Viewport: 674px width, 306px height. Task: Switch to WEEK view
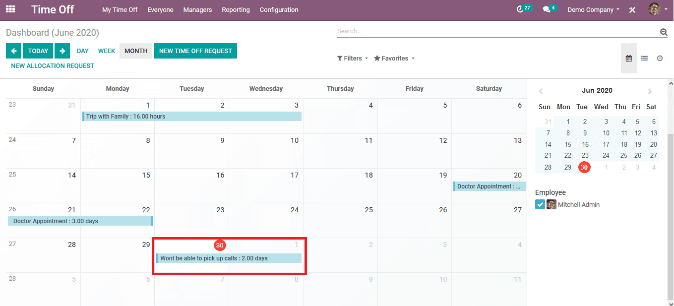pyautogui.click(x=107, y=51)
